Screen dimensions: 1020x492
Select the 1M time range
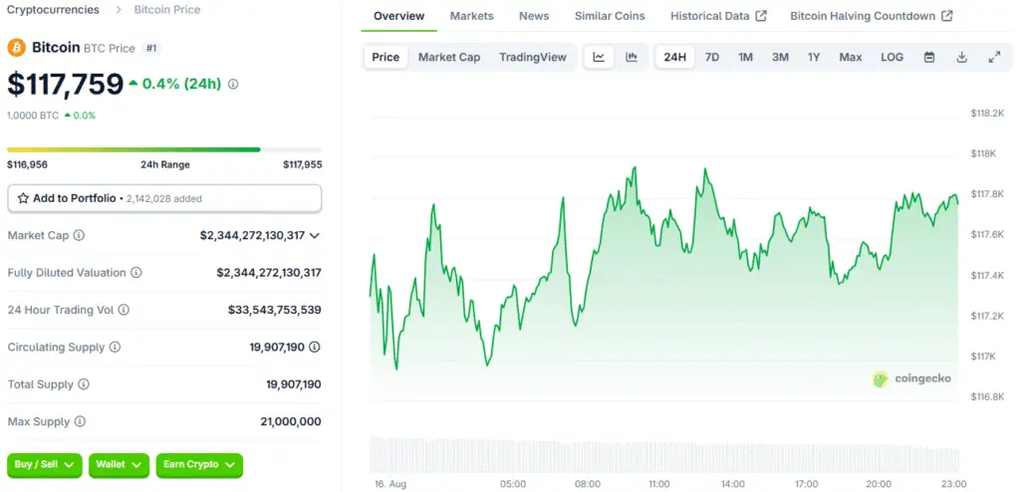(x=745, y=58)
